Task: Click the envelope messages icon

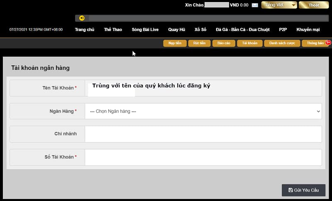Action: pos(255,5)
